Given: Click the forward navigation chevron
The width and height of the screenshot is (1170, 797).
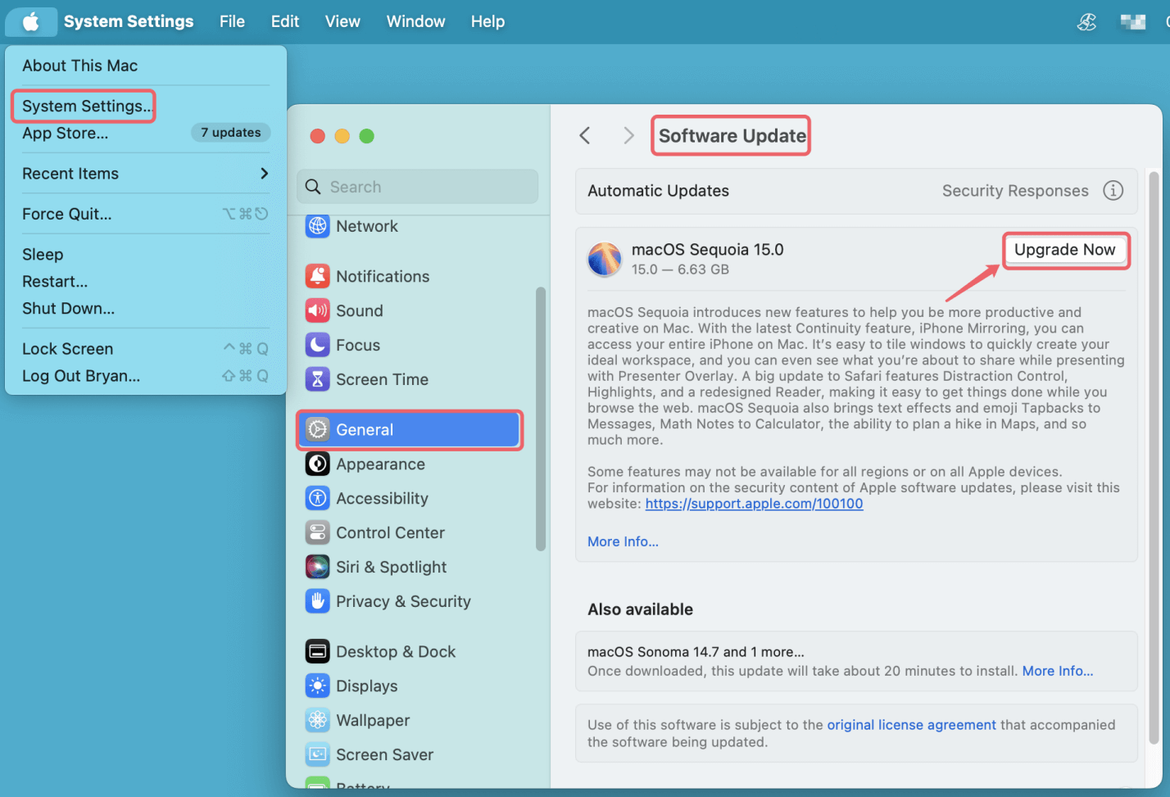Looking at the screenshot, I should point(628,135).
